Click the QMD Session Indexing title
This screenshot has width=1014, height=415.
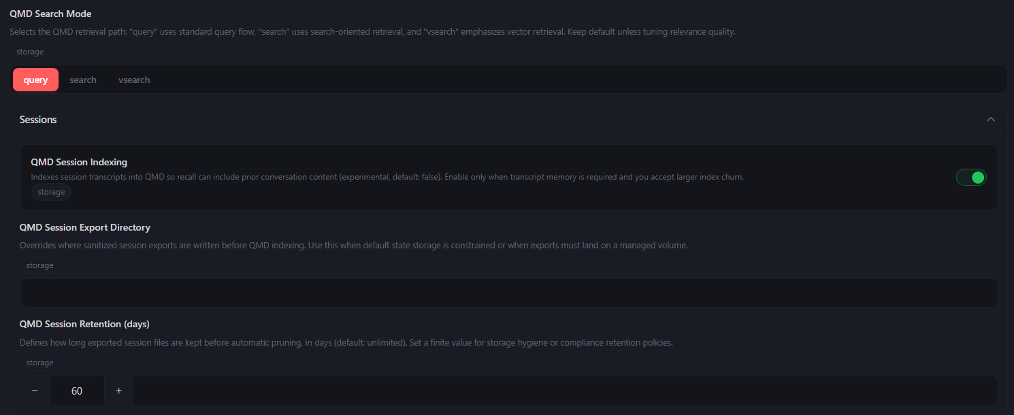(79, 162)
